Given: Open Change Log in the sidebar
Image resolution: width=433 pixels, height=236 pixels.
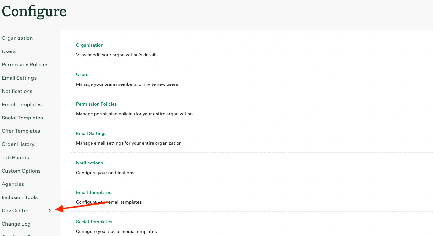Looking at the screenshot, I should 16,224.
